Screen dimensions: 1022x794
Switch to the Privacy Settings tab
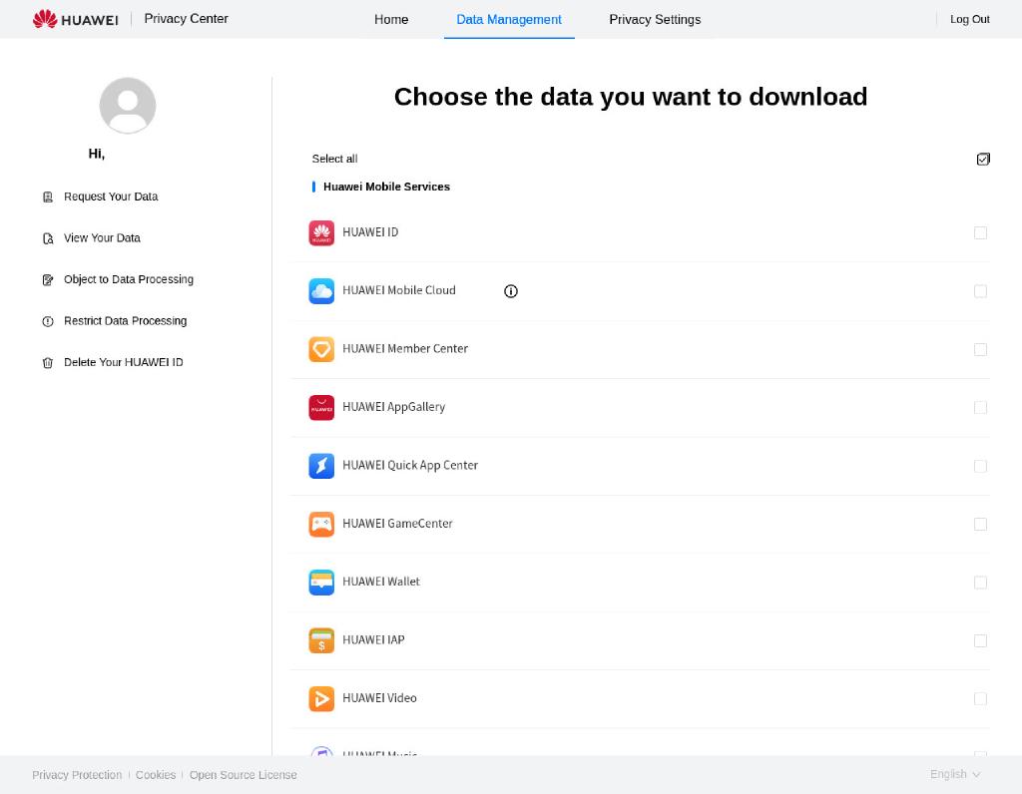point(655,19)
